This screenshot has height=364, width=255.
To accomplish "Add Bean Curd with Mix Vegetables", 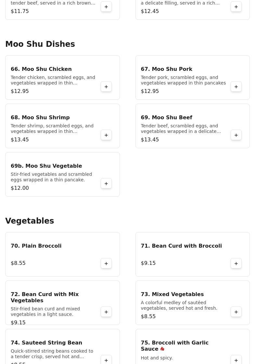I will tap(106, 312).
